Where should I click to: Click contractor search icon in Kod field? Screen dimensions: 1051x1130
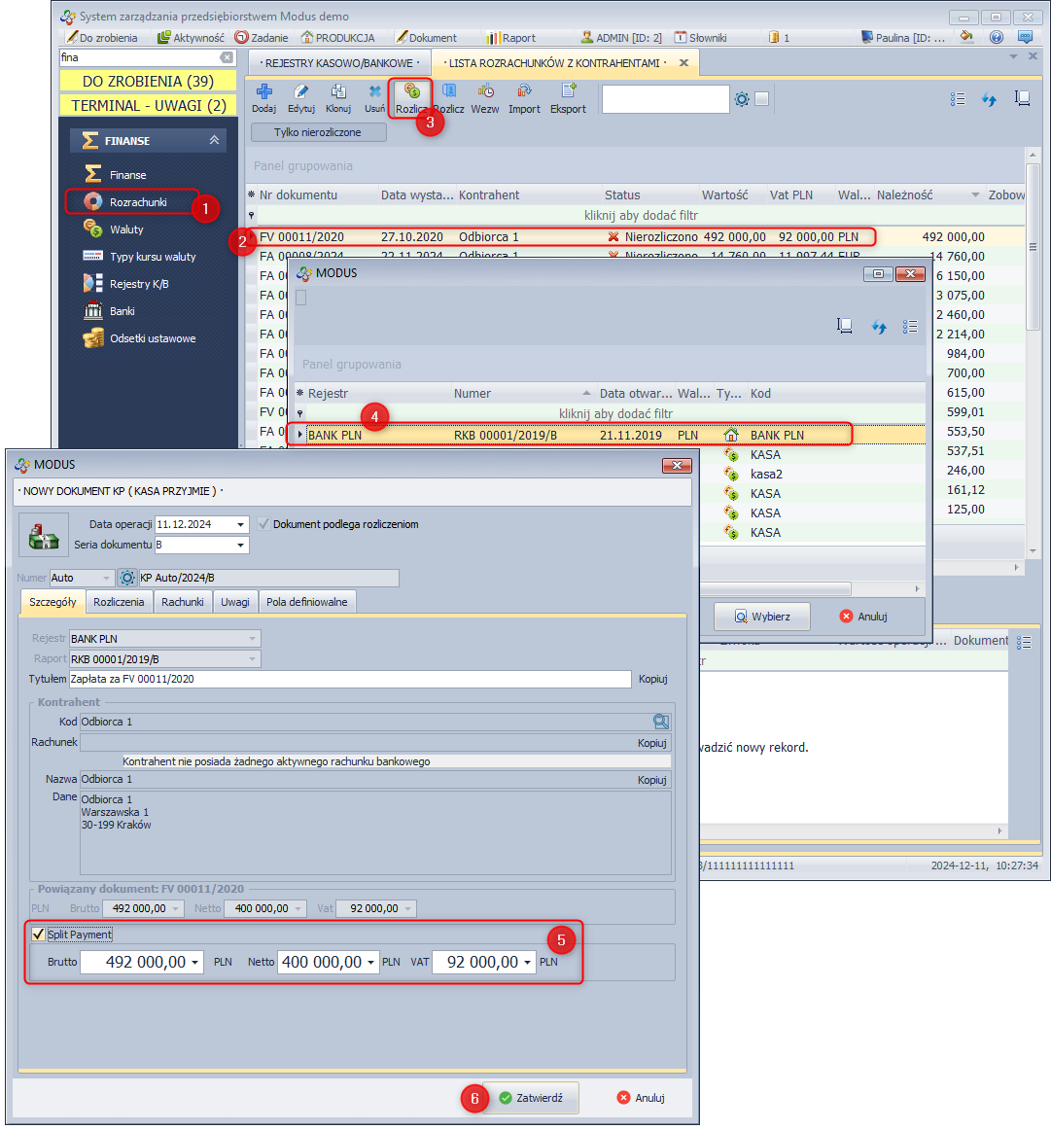coord(660,722)
